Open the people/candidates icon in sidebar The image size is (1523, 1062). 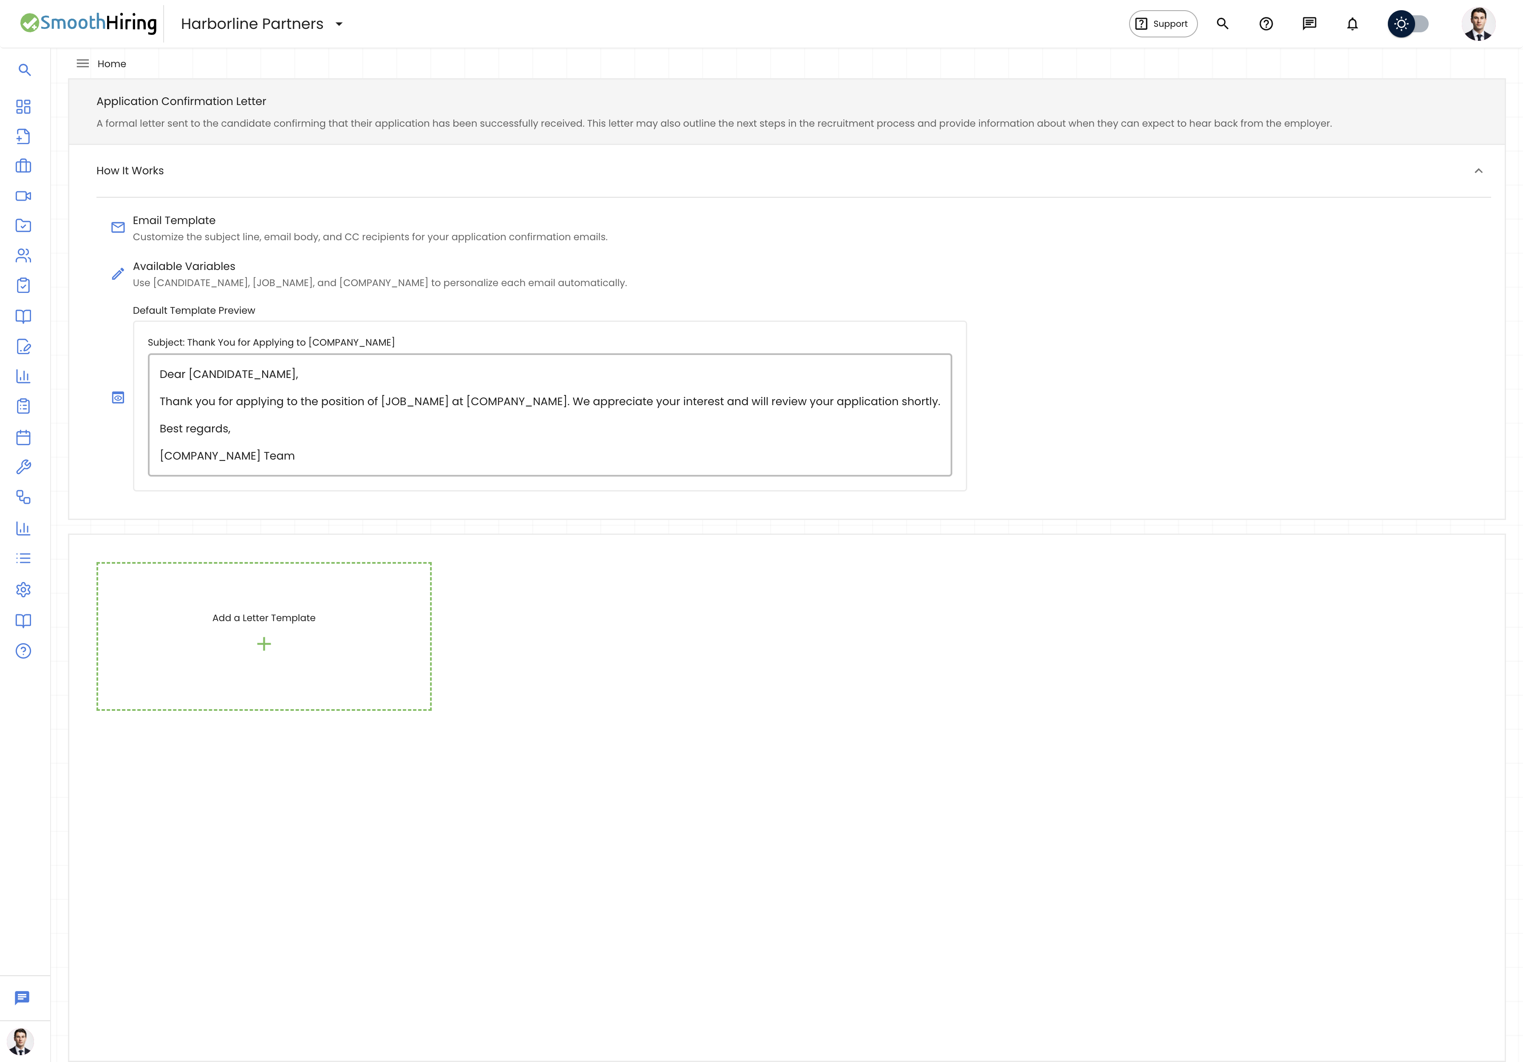pos(23,256)
